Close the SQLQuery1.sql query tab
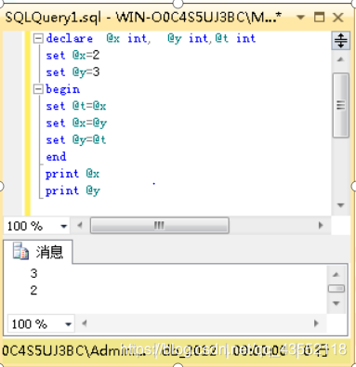The height and width of the screenshot is (367, 356). coord(338,18)
